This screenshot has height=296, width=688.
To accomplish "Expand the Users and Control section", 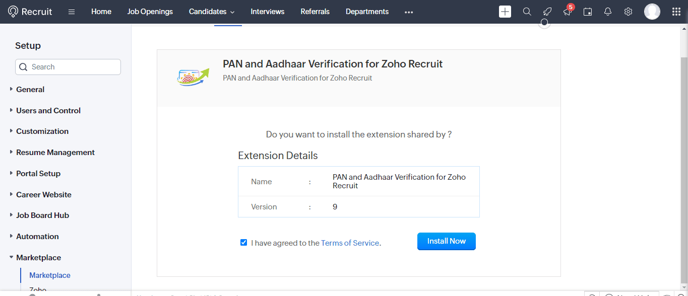I will (48, 111).
